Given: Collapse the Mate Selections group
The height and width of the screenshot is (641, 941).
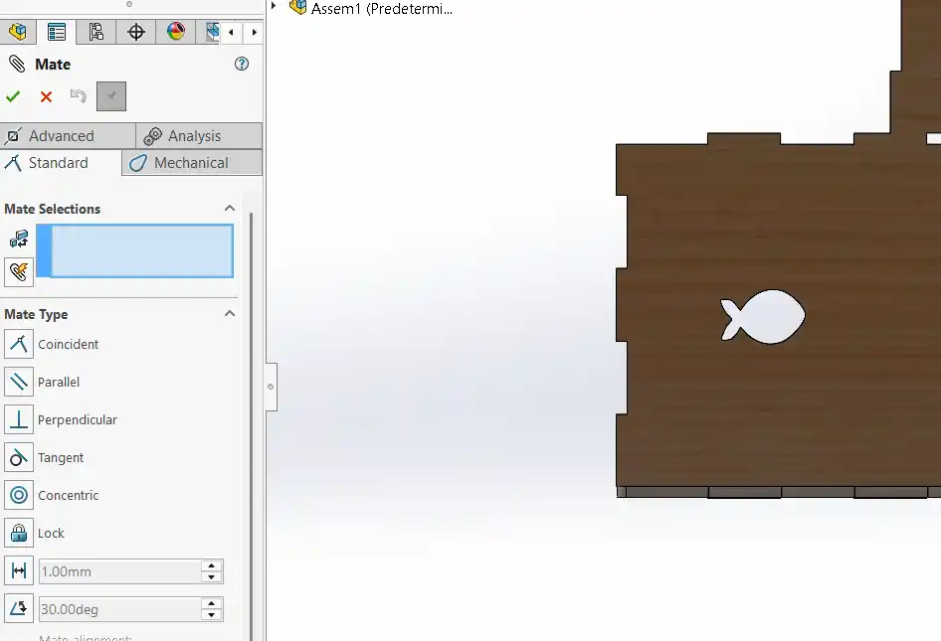Looking at the screenshot, I should [x=230, y=209].
